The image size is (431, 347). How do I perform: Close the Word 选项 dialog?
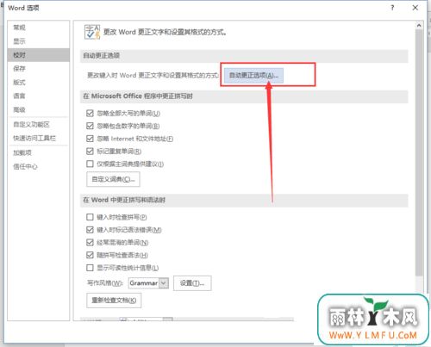(415, 8)
